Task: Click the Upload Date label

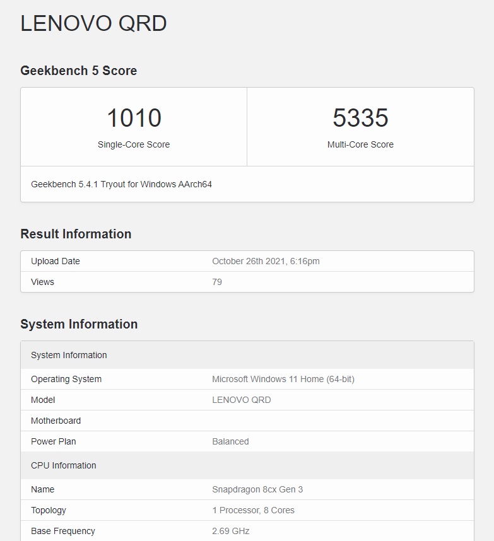Action: (x=56, y=261)
